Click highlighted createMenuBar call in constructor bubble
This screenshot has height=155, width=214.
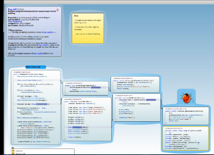42,104
